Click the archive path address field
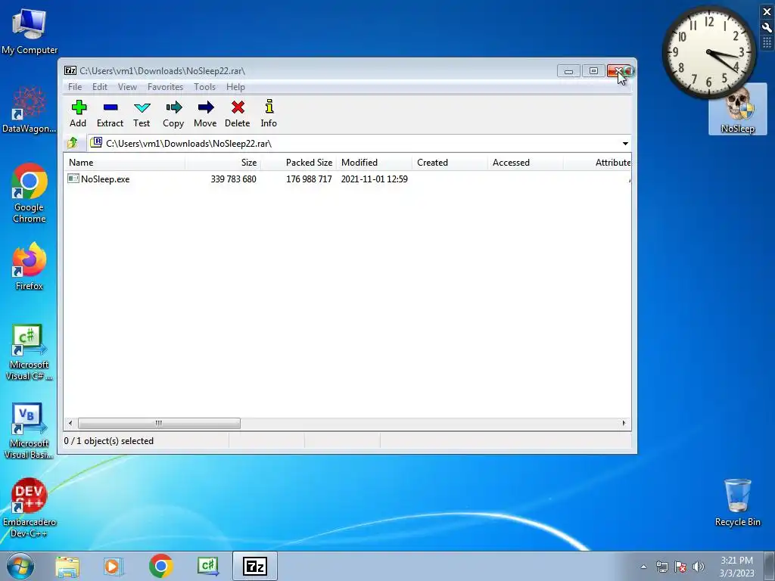This screenshot has height=581, width=775. pyautogui.click(x=359, y=143)
